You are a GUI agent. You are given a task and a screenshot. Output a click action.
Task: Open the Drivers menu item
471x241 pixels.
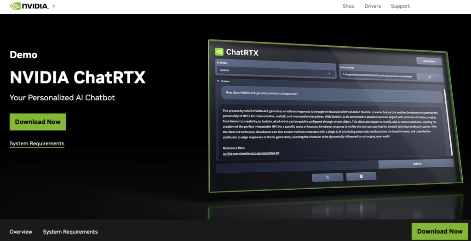pos(373,6)
